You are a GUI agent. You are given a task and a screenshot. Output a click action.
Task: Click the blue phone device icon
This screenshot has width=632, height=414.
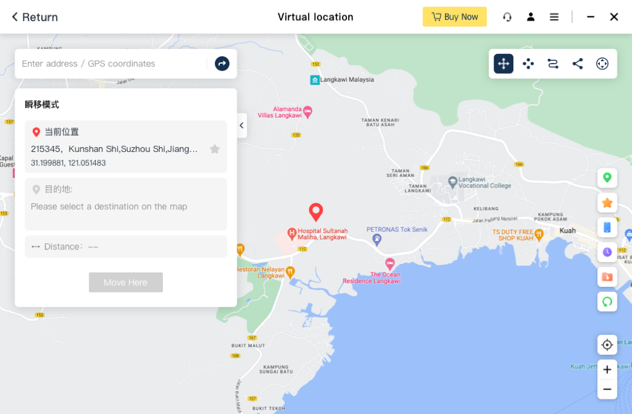click(607, 228)
